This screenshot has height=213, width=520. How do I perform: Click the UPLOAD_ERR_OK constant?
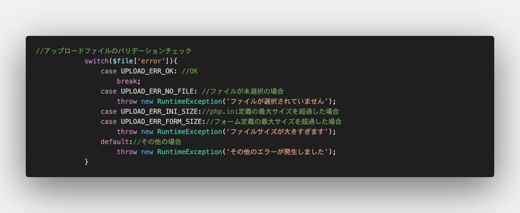point(147,71)
